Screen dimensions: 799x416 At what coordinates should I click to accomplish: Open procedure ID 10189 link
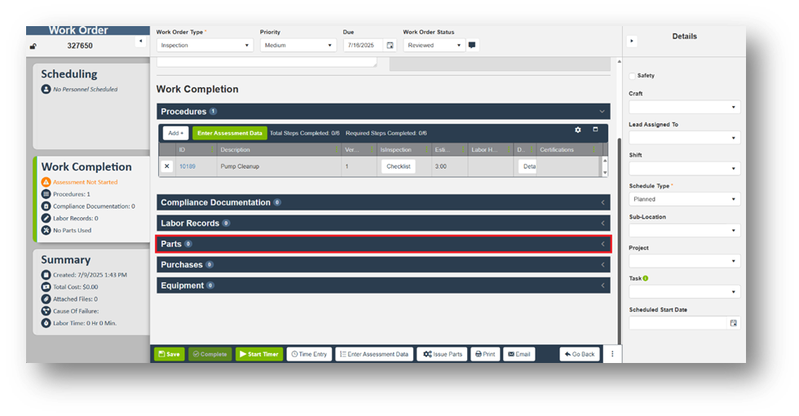[187, 166]
